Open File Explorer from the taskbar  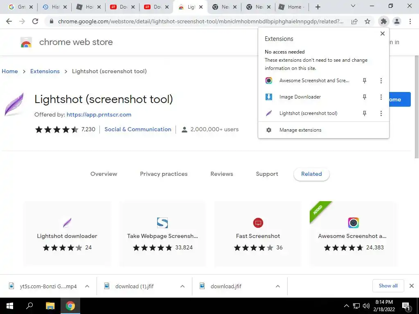coord(50,306)
